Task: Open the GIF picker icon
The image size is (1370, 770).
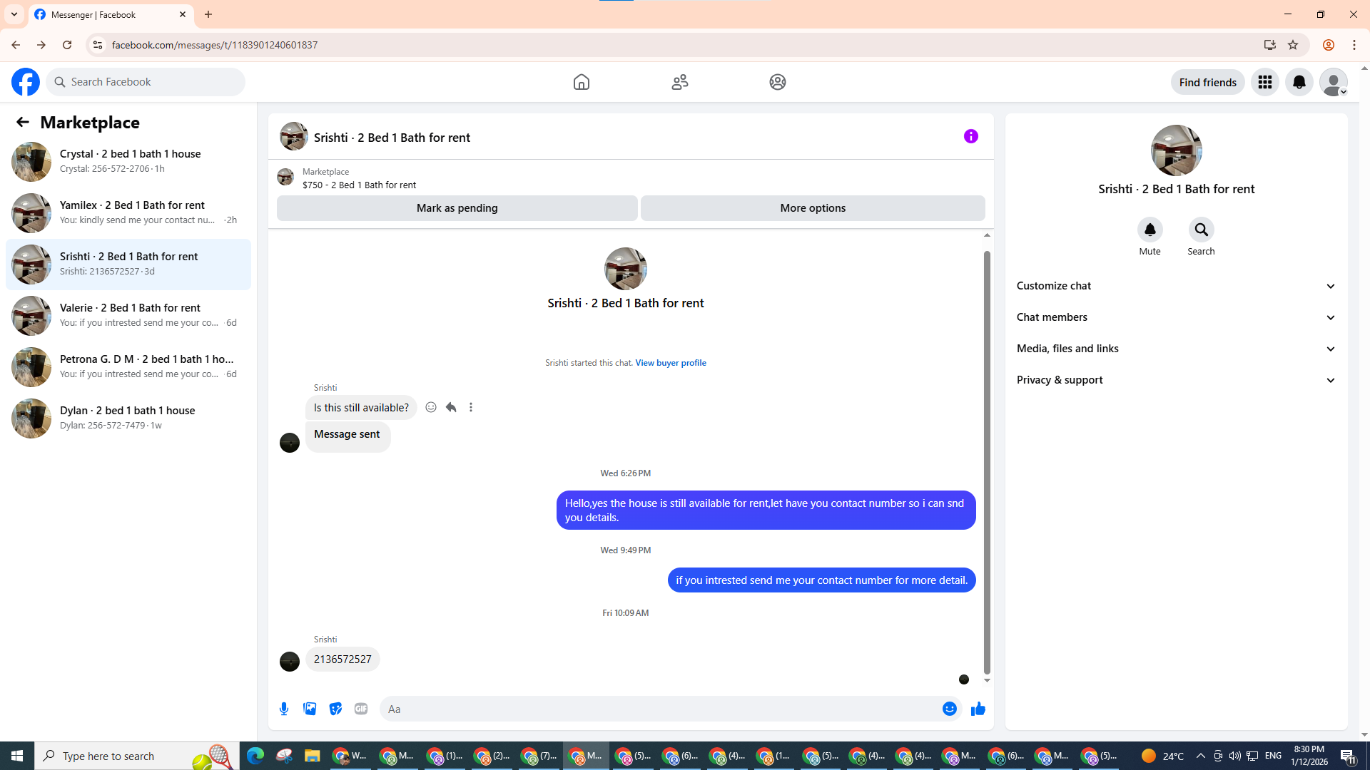Action: point(361,709)
